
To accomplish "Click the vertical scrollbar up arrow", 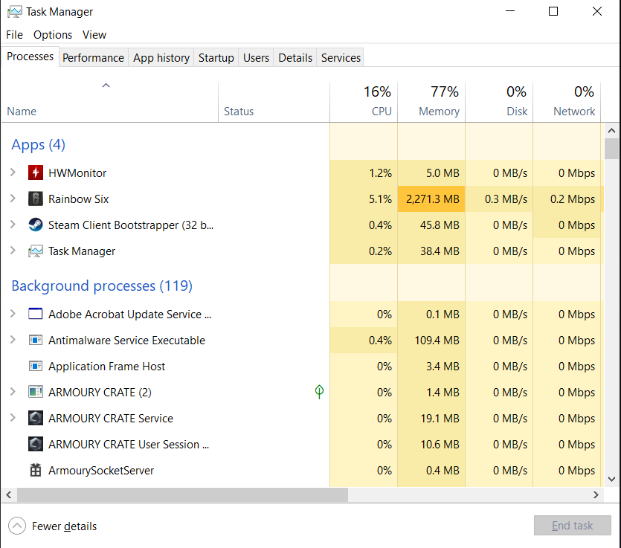I will [611, 130].
